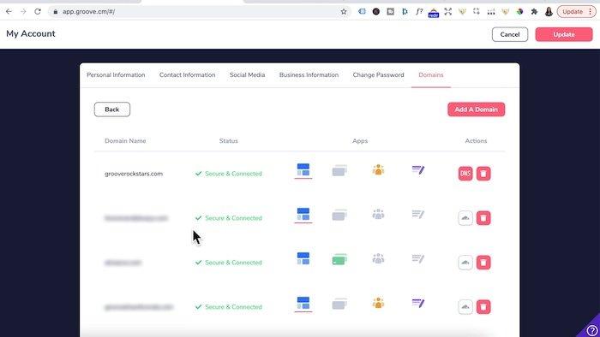Open the Business Information tab

[x=309, y=74]
